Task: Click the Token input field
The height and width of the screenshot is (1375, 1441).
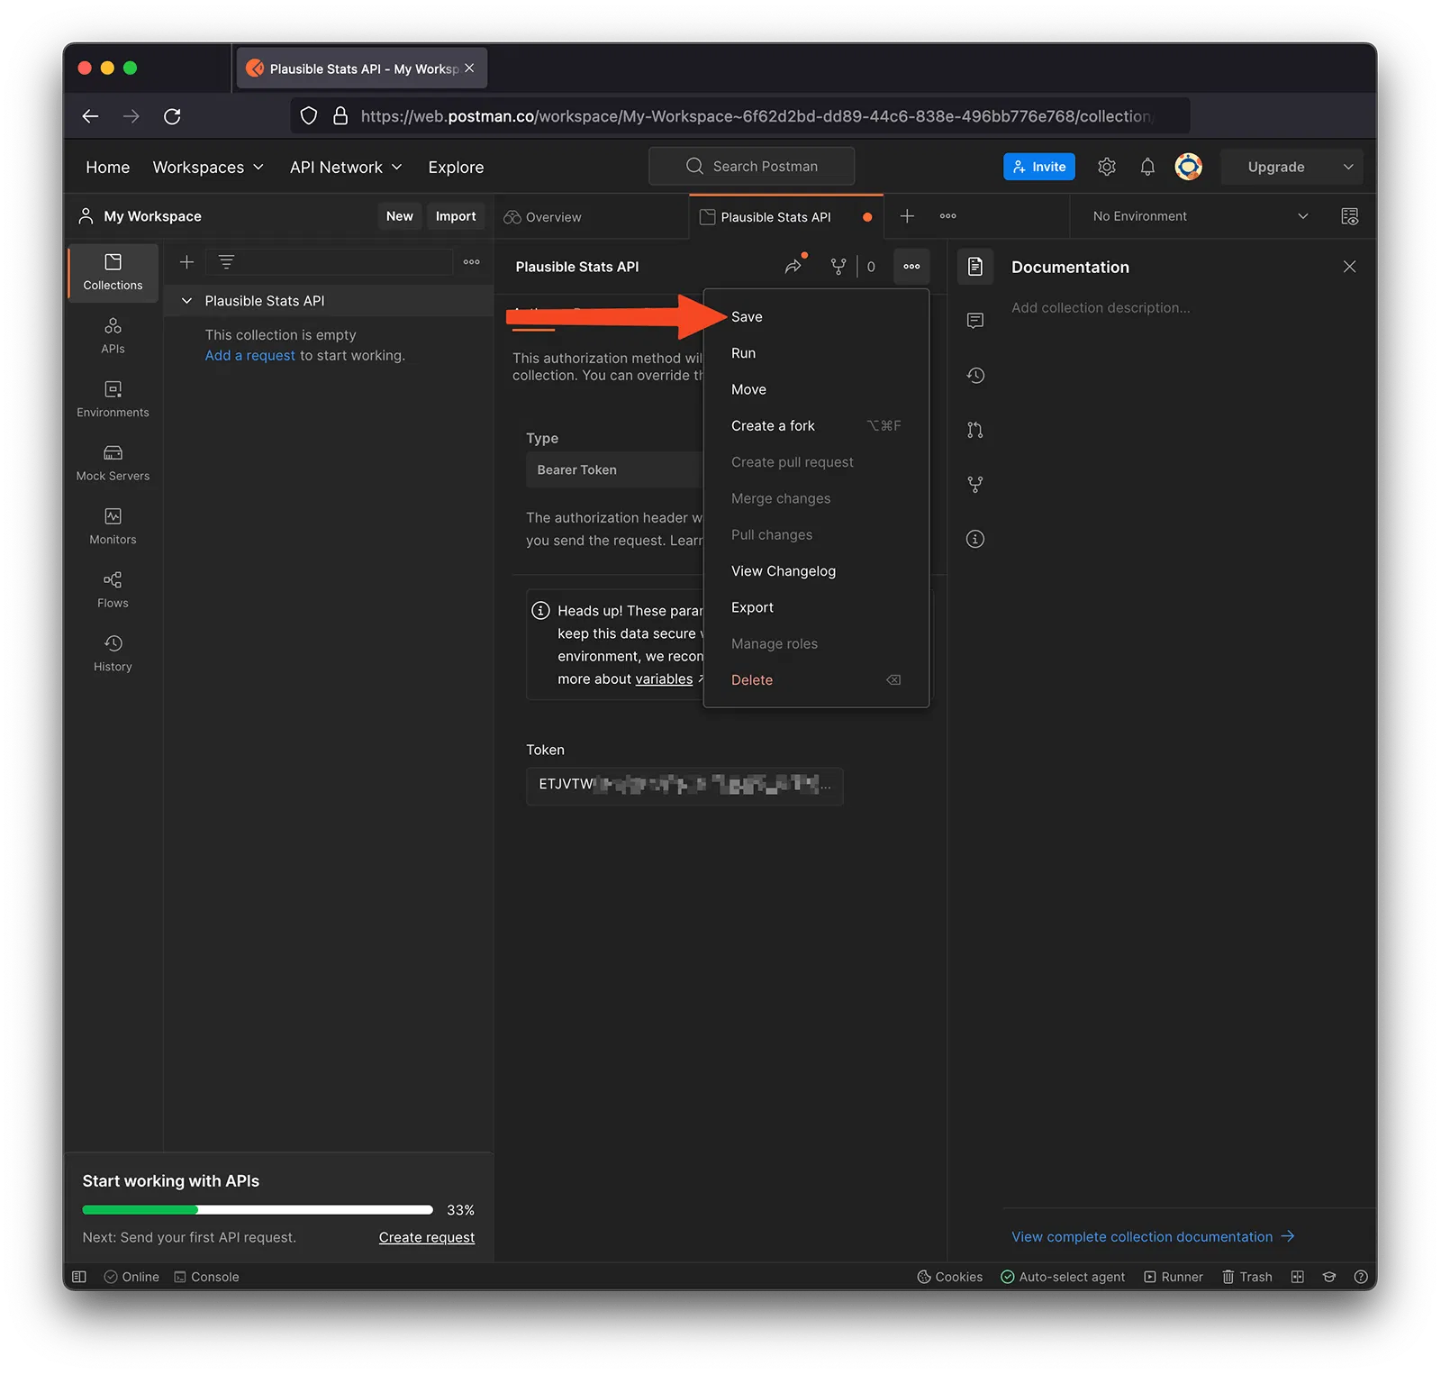Action: tap(684, 785)
